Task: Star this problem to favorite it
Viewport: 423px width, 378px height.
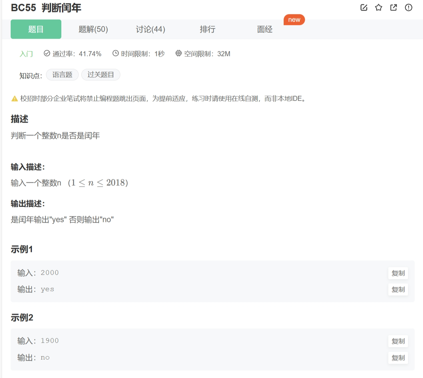Action: pos(378,7)
